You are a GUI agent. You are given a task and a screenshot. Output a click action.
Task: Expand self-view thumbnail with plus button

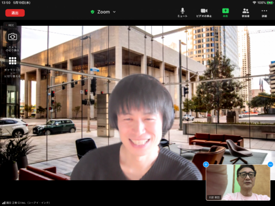point(206,164)
